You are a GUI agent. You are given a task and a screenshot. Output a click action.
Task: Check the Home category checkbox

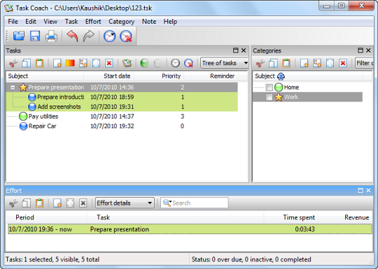(269, 87)
